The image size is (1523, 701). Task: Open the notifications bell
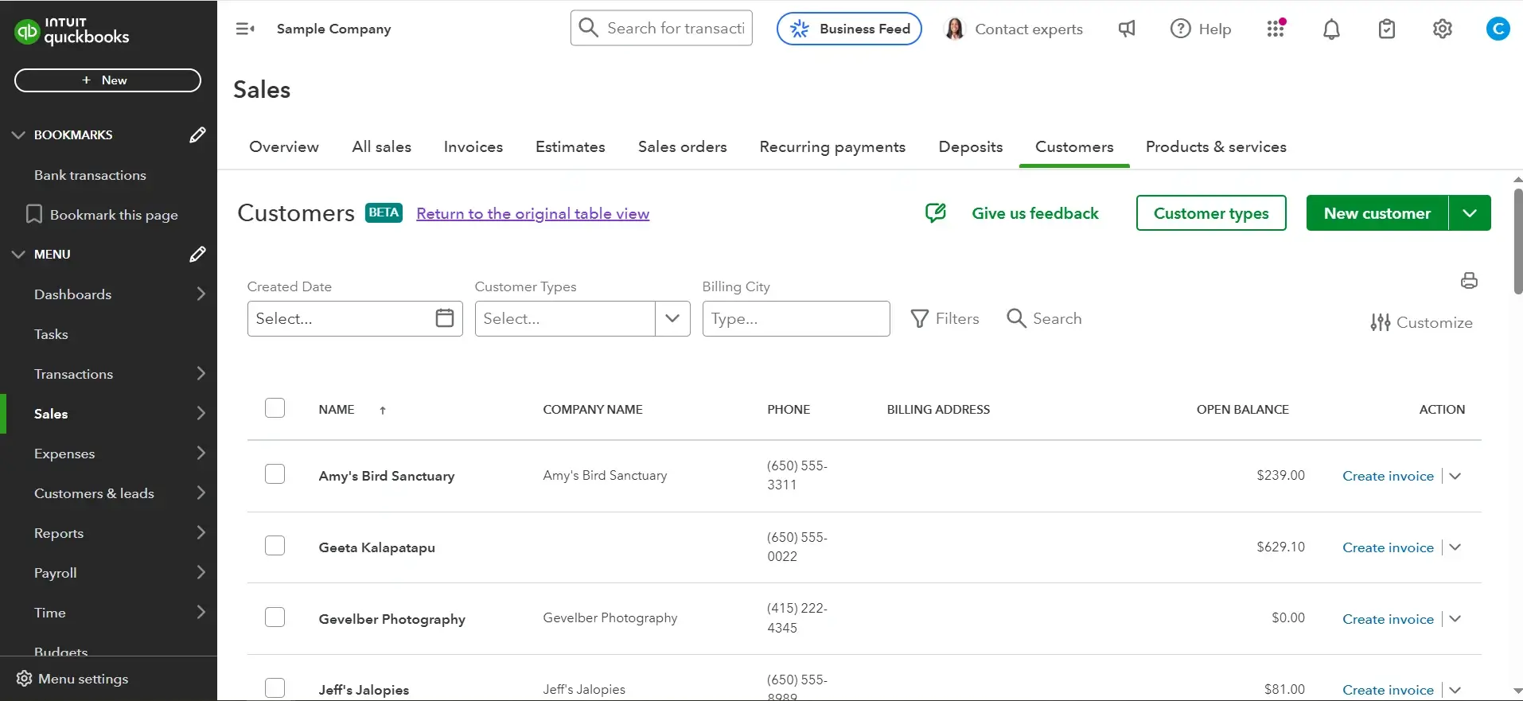tap(1331, 29)
